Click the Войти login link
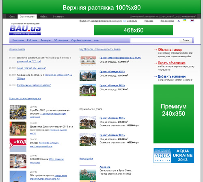The image size is (203, 182). coord(82,21)
